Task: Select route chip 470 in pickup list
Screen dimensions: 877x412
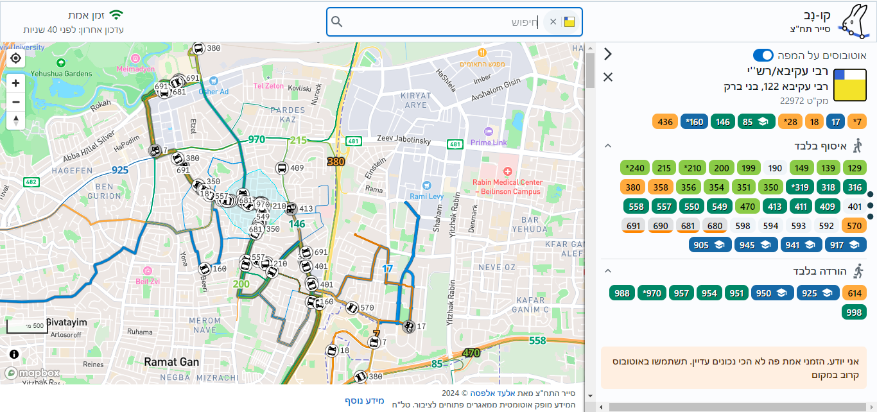Action: [747, 207]
